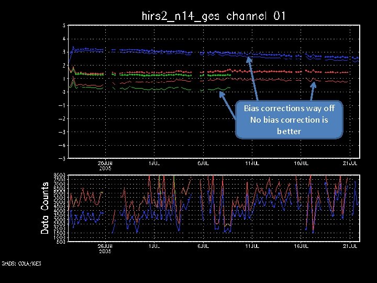Viewport: 377px width, 283px height.
Task: Click the "5" tick label on upper chart
Action: 64,25
